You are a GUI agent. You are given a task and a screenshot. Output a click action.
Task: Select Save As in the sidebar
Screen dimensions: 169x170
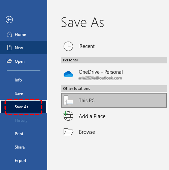24,107
